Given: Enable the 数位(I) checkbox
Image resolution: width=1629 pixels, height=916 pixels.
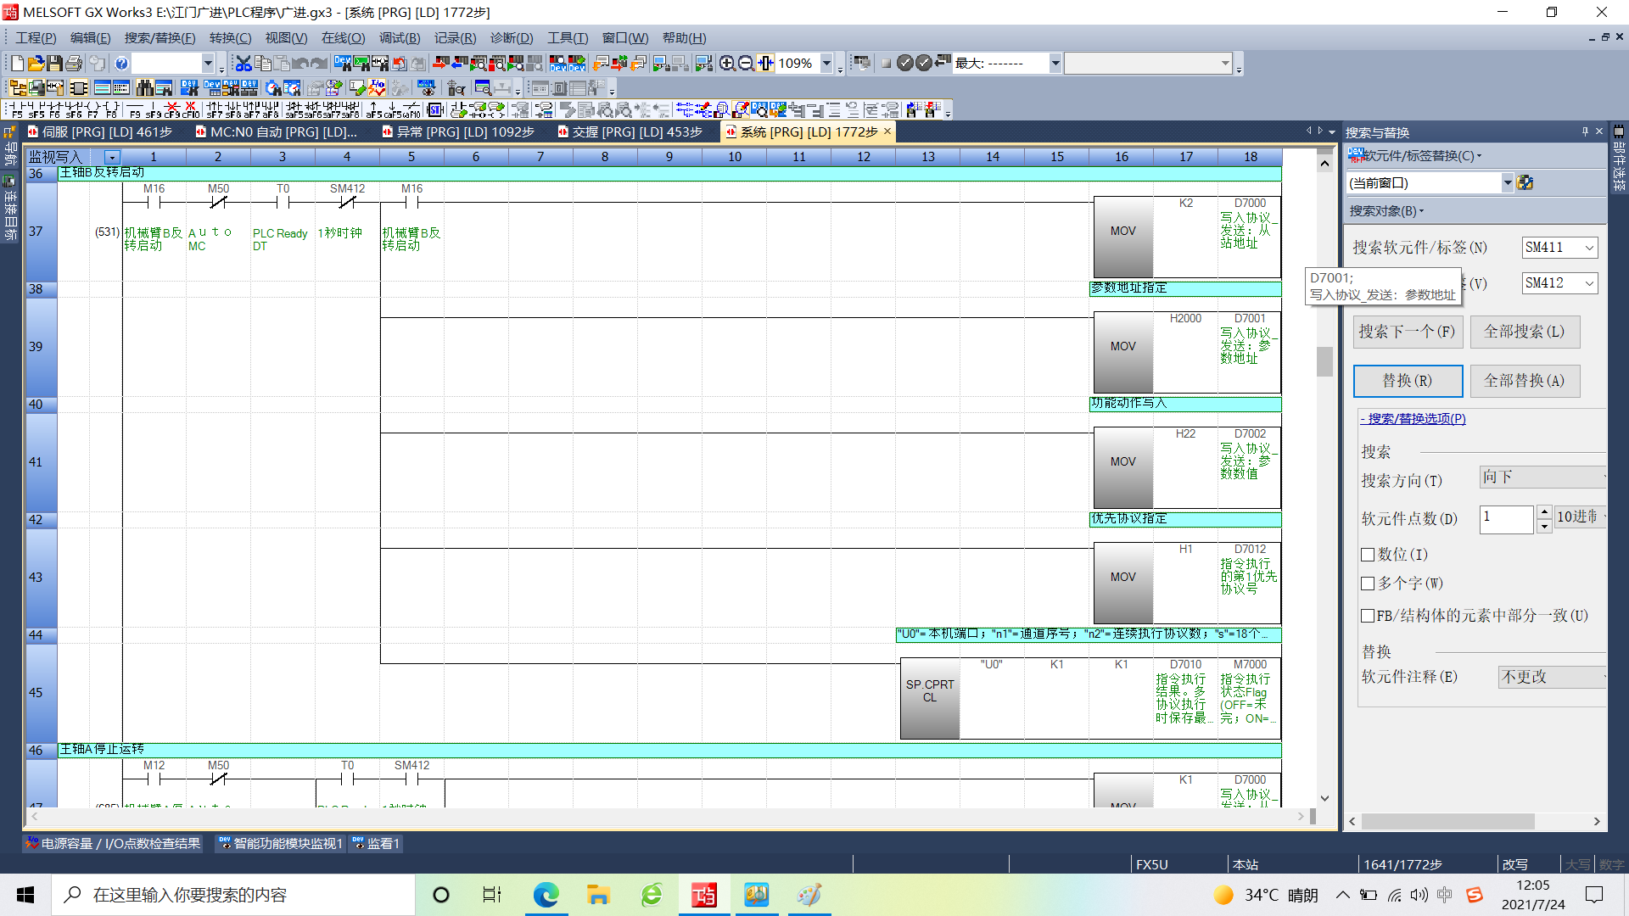Looking at the screenshot, I should [1368, 555].
